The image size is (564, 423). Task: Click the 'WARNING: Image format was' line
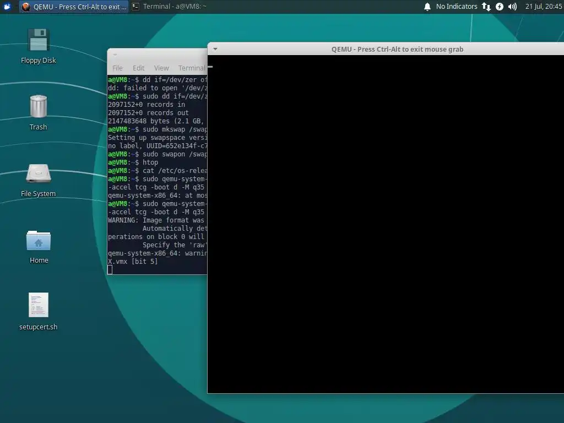156,220
